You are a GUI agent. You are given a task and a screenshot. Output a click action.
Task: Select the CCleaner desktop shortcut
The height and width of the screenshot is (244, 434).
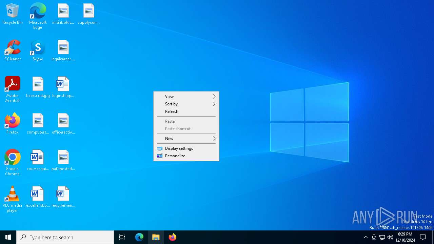point(13,51)
